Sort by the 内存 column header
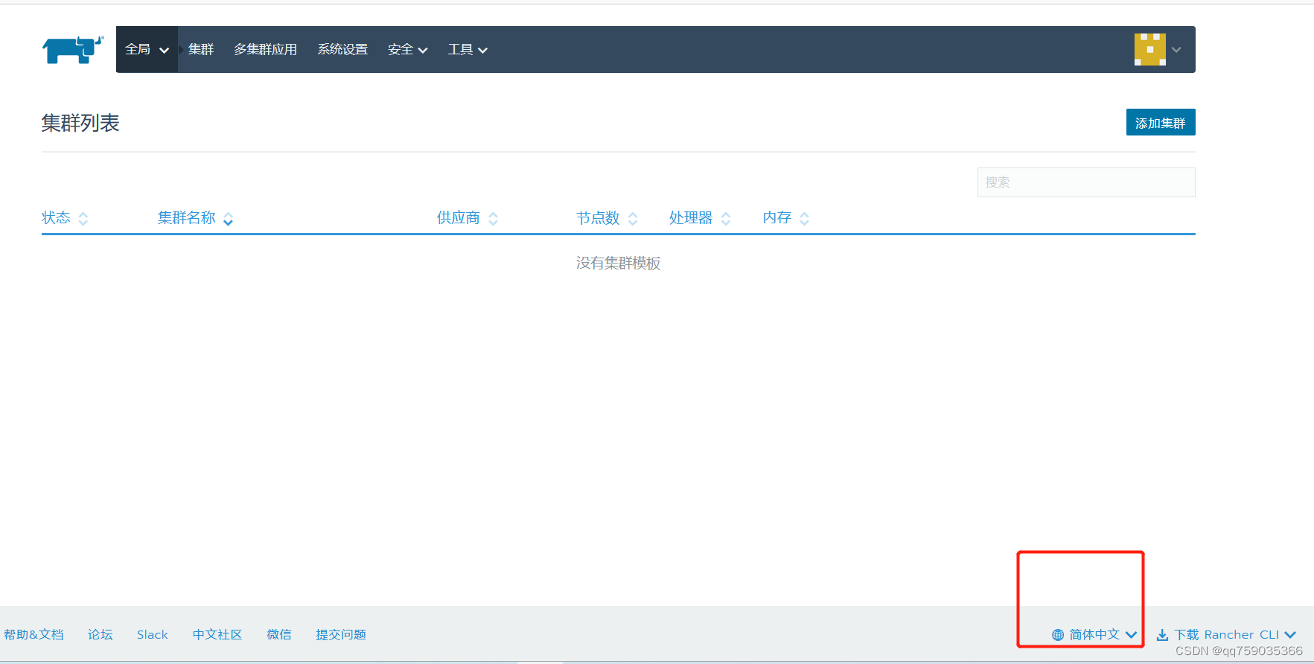1314x664 pixels. [785, 218]
